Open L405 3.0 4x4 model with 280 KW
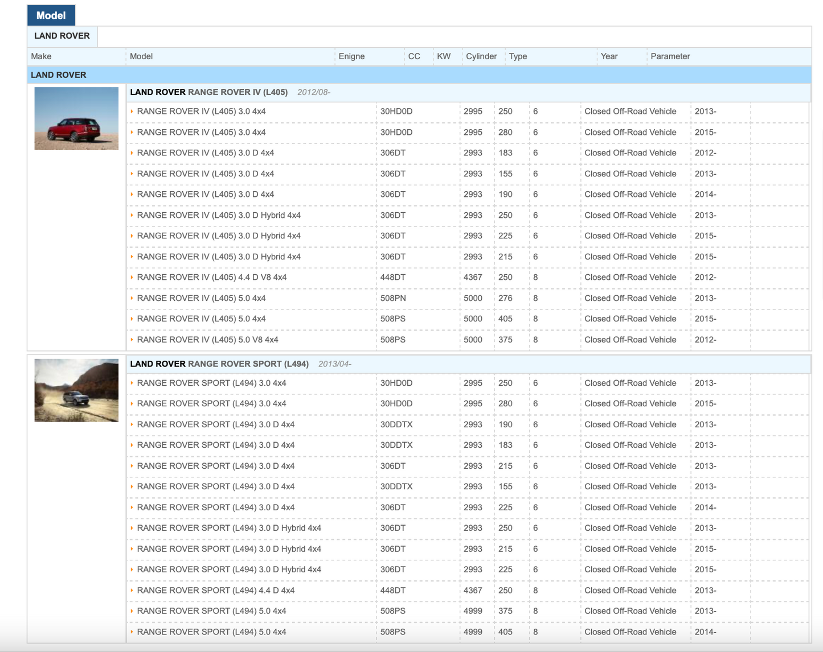Viewport: 823px width, 652px height. pos(201,132)
